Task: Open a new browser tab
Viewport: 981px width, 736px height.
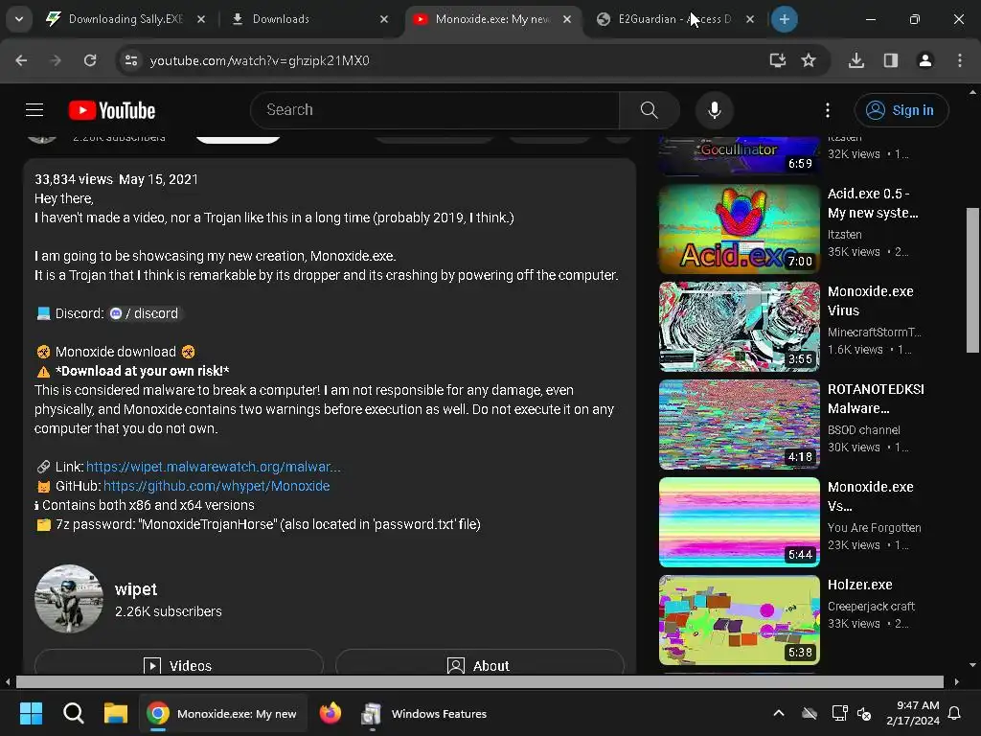Action: (x=784, y=19)
